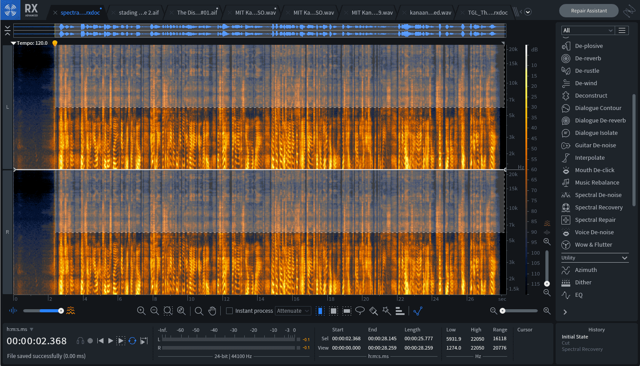This screenshot has height=366, width=640.
Task: Open the tab overflow list dropdown
Action: [x=528, y=12]
